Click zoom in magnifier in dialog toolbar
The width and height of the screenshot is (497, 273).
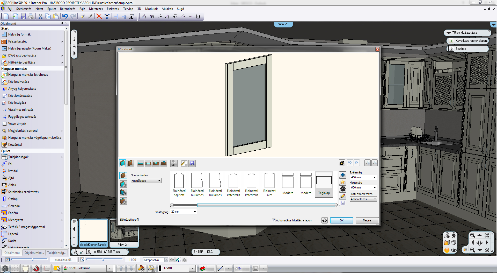coord(367,163)
